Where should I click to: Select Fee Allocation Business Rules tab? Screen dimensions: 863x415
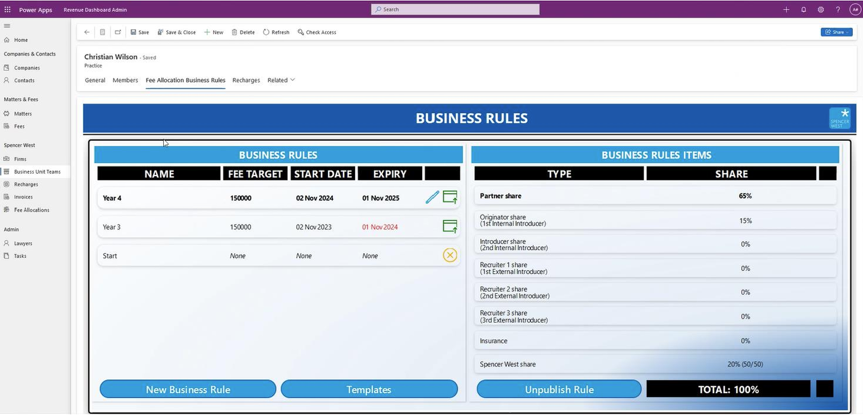pos(186,80)
